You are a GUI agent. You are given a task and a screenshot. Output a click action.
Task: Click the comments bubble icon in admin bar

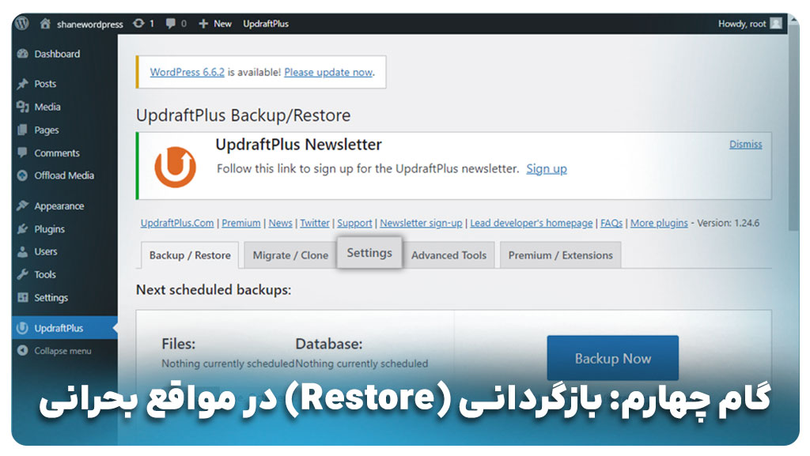(171, 24)
